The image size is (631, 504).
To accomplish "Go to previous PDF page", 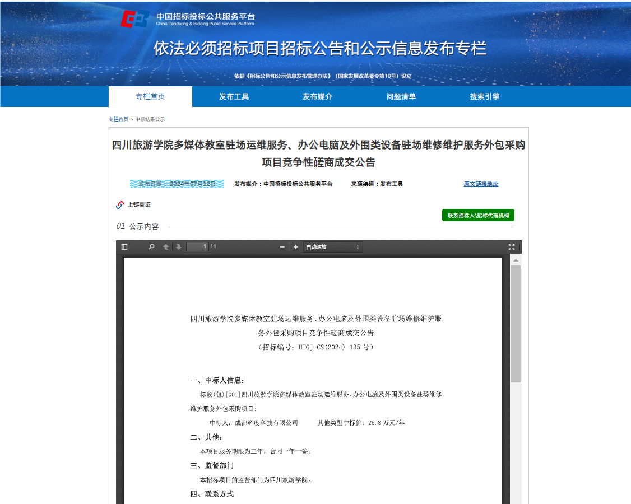I will pyautogui.click(x=166, y=246).
